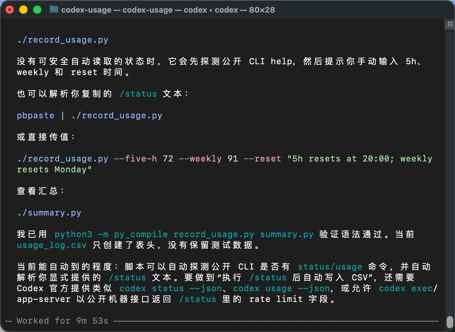
Task: Close the codex-usage terminal window
Action: click(x=10, y=10)
